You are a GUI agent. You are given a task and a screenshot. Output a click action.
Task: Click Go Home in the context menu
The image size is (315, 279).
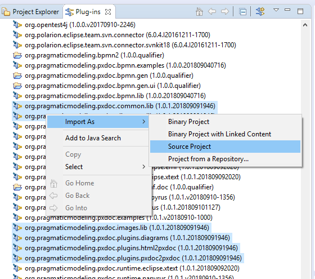click(79, 183)
